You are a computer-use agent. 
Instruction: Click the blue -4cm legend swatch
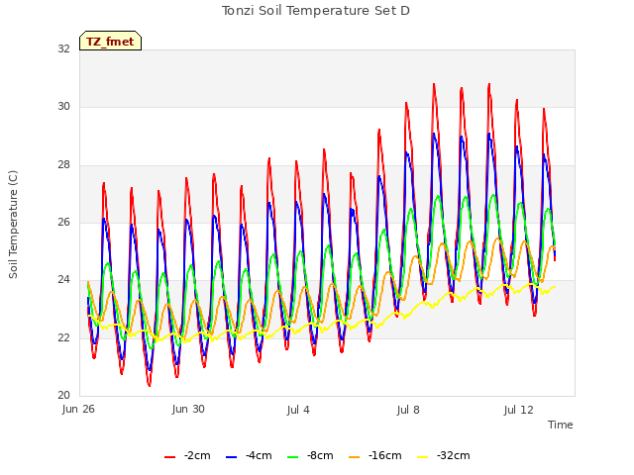point(231,457)
